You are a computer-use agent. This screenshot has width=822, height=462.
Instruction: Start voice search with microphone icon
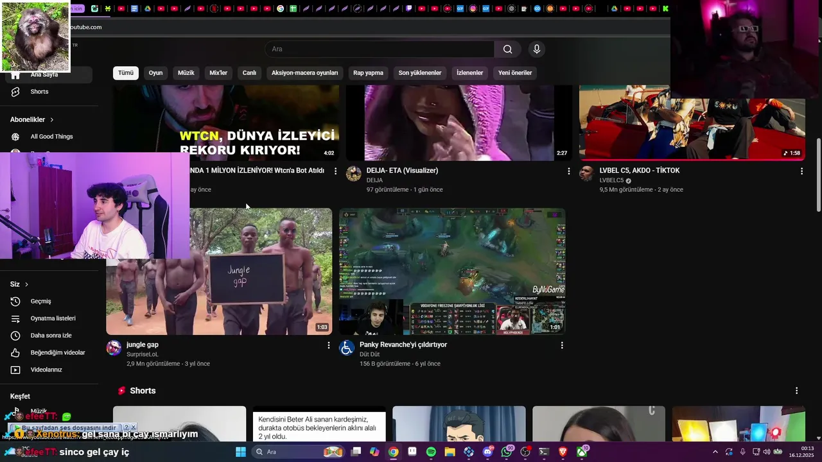point(537,49)
